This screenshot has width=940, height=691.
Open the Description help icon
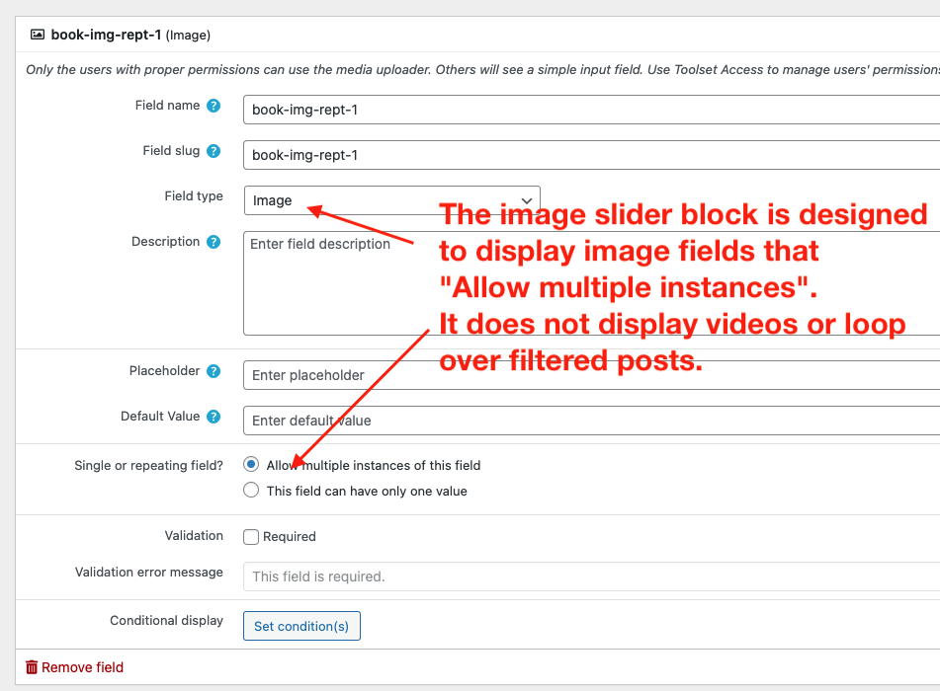(x=214, y=242)
